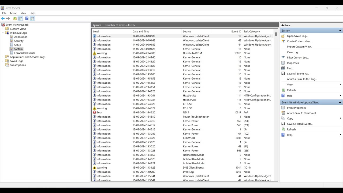The width and height of the screenshot is (343, 193).
Task: Sort events by Level column header
Action: (x=111, y=31)
